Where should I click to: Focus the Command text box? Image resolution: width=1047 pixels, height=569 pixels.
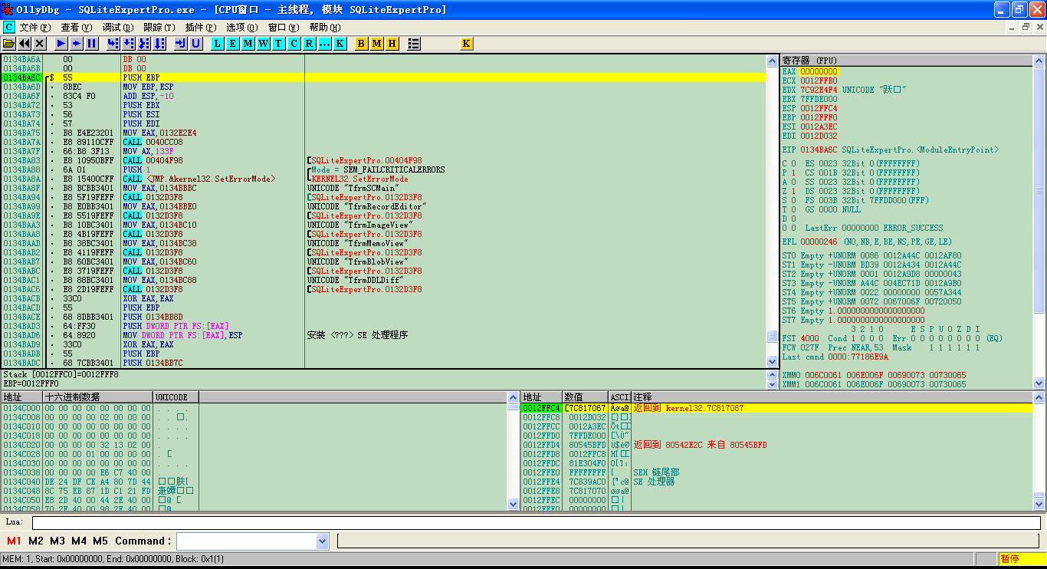tap(247, 541)
